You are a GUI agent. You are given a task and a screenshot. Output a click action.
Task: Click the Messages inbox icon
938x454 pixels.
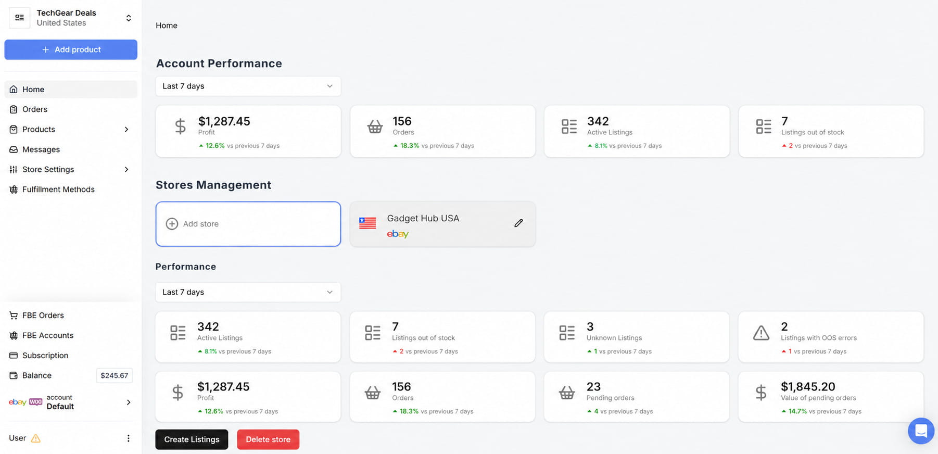point(14,149)
